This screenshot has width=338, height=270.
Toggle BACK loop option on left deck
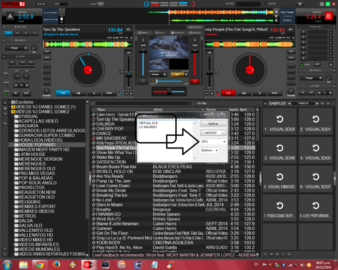coord(6,85)
